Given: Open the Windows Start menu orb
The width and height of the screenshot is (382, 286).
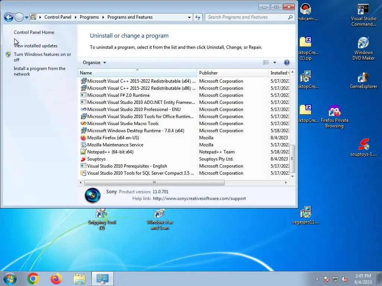Looking at the screenshot, I should coord(10,279).
